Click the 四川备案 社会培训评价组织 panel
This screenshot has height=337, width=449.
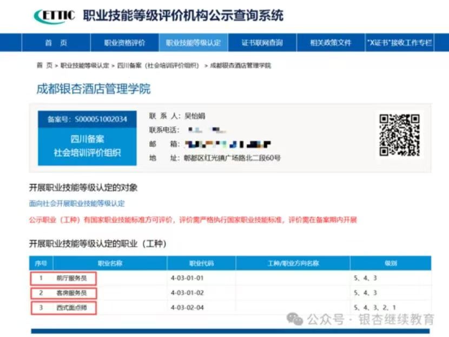coord(87,146)
